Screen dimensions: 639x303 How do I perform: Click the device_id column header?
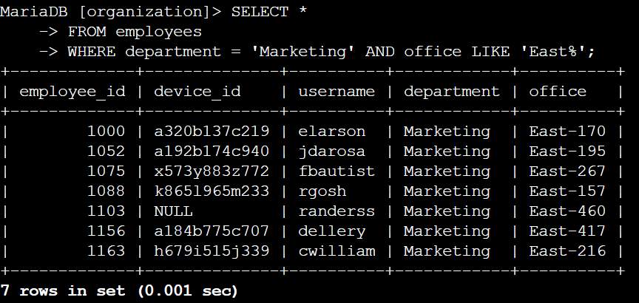(x=197, y=92)
